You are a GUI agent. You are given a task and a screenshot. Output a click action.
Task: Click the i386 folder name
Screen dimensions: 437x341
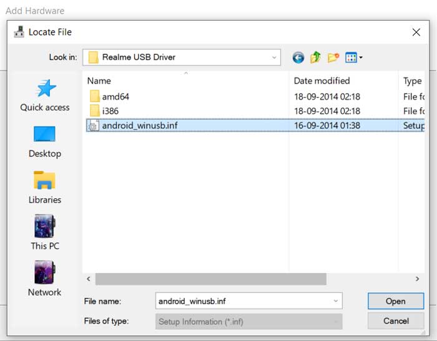click(x=110, y=111)
